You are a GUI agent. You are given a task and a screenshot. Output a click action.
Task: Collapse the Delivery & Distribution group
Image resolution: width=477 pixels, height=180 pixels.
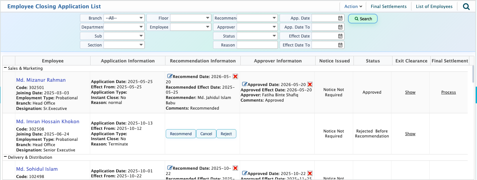(5, 157)
